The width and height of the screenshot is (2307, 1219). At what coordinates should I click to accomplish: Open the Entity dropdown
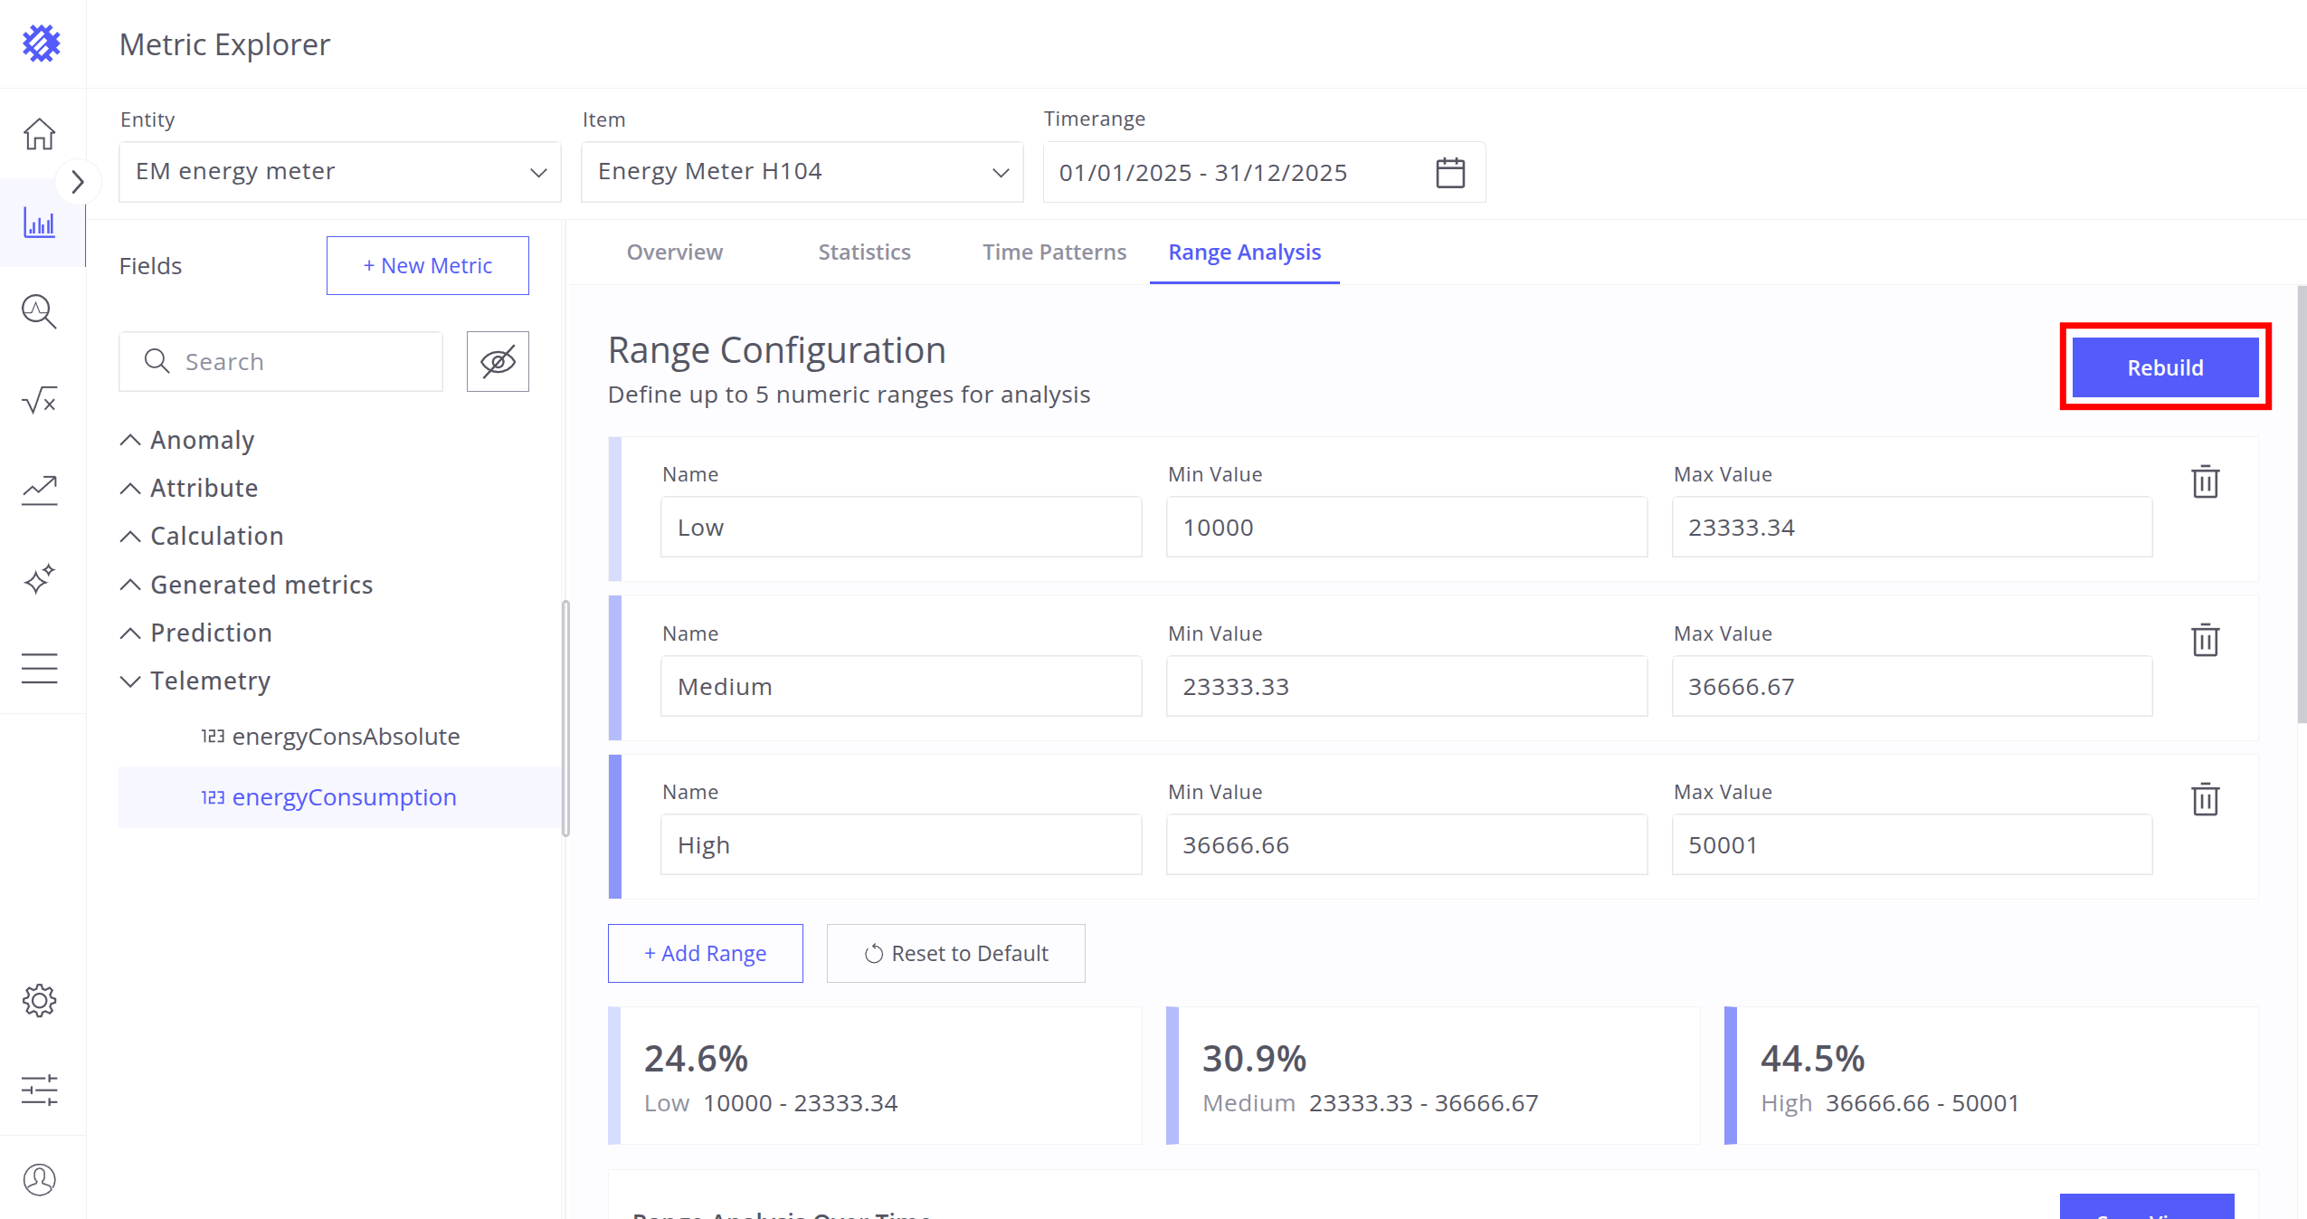(x=339, y=172)
